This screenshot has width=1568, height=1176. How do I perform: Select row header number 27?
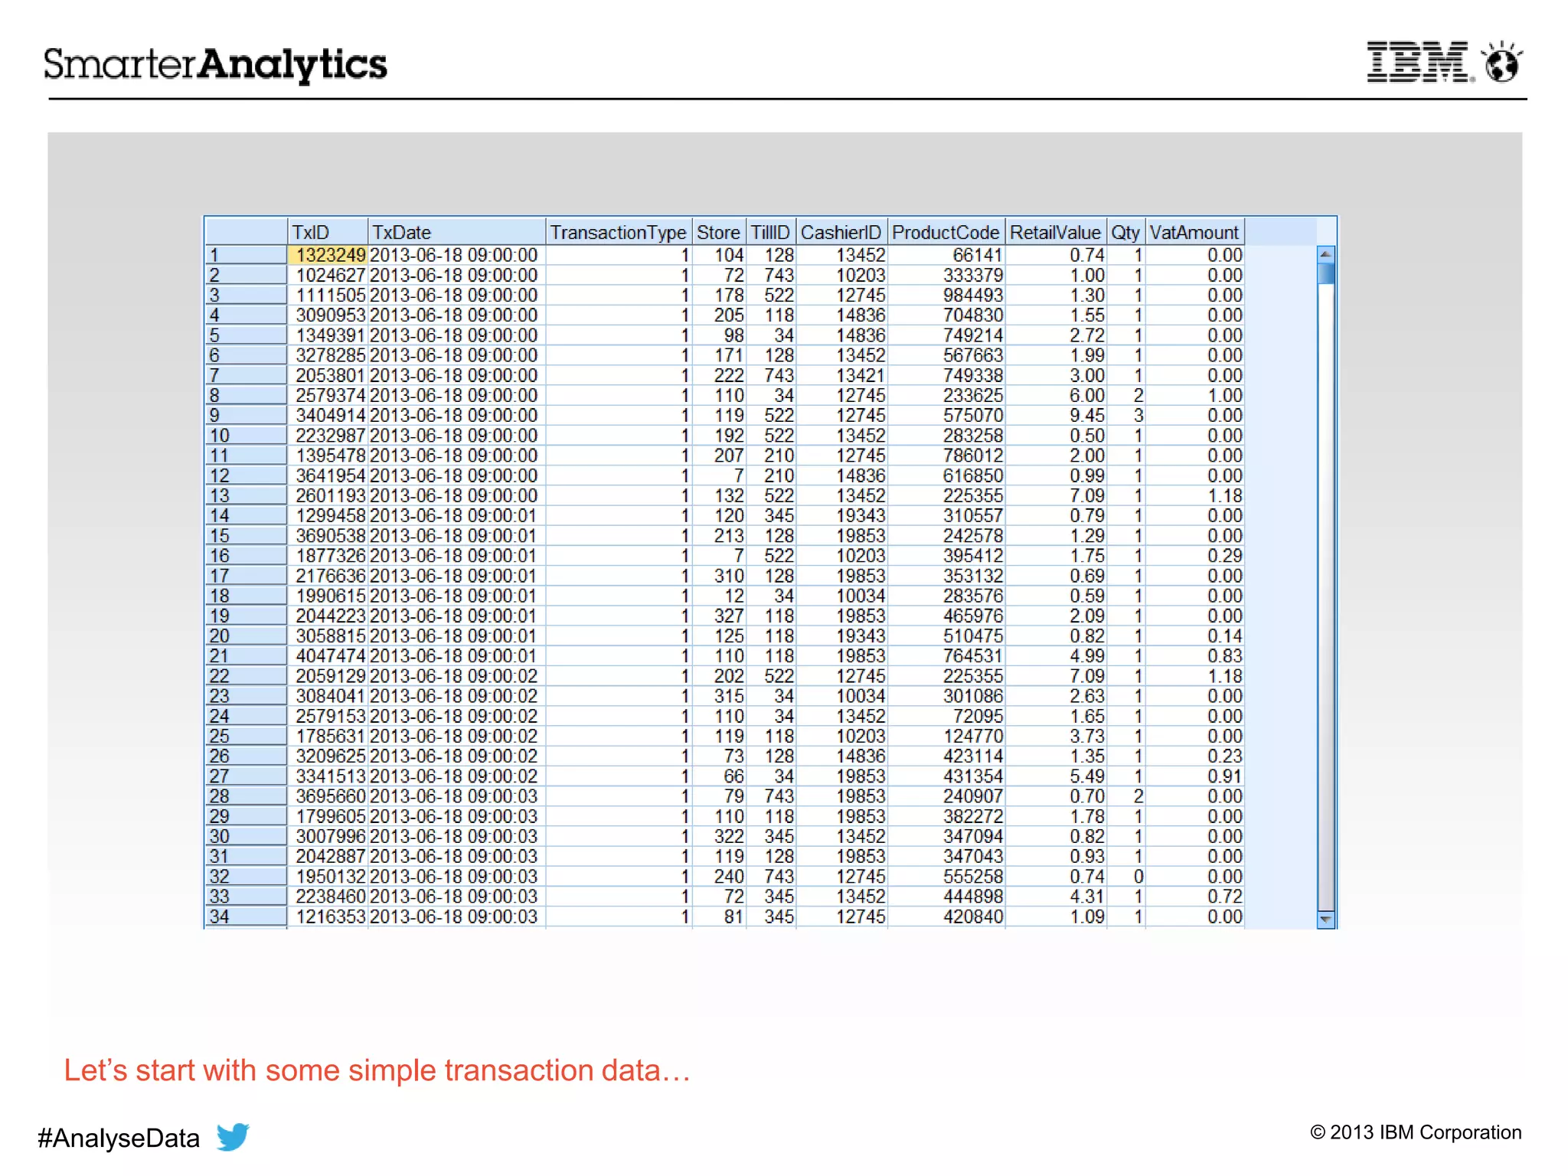[246, 776]
